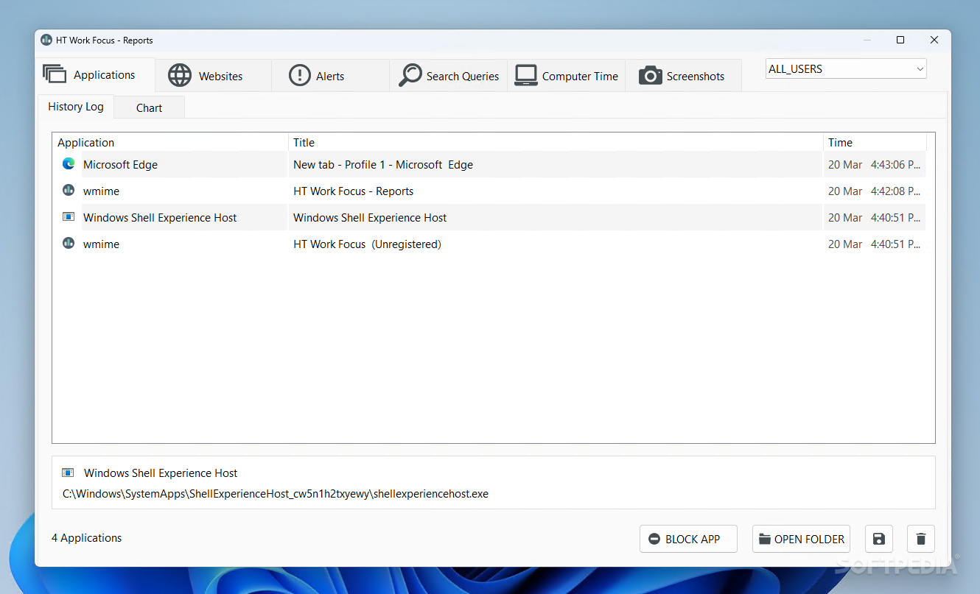Click the Applications stacked windows icon
Image resolution: width=980 pixels, height=594 pixels.
[x=55, y=74]
